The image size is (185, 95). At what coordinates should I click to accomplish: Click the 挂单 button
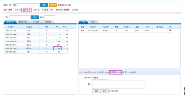point(104,91)
